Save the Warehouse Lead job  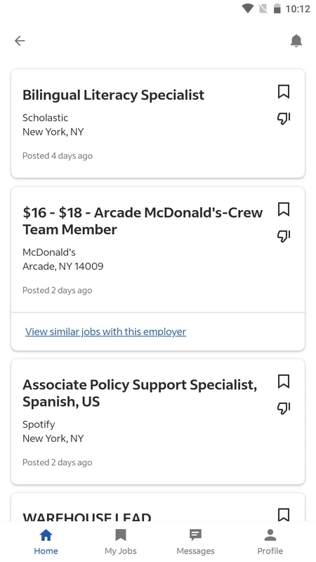pos(284,514)
